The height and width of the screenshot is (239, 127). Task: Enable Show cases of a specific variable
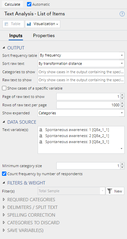pyautogui.click(x=4, y=88)
